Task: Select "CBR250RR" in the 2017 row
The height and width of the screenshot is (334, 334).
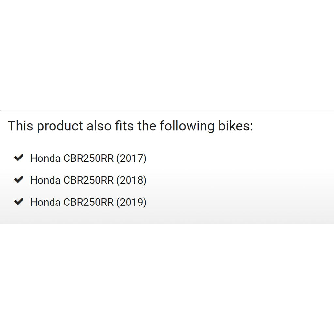Action: click(x=88, y=159)
